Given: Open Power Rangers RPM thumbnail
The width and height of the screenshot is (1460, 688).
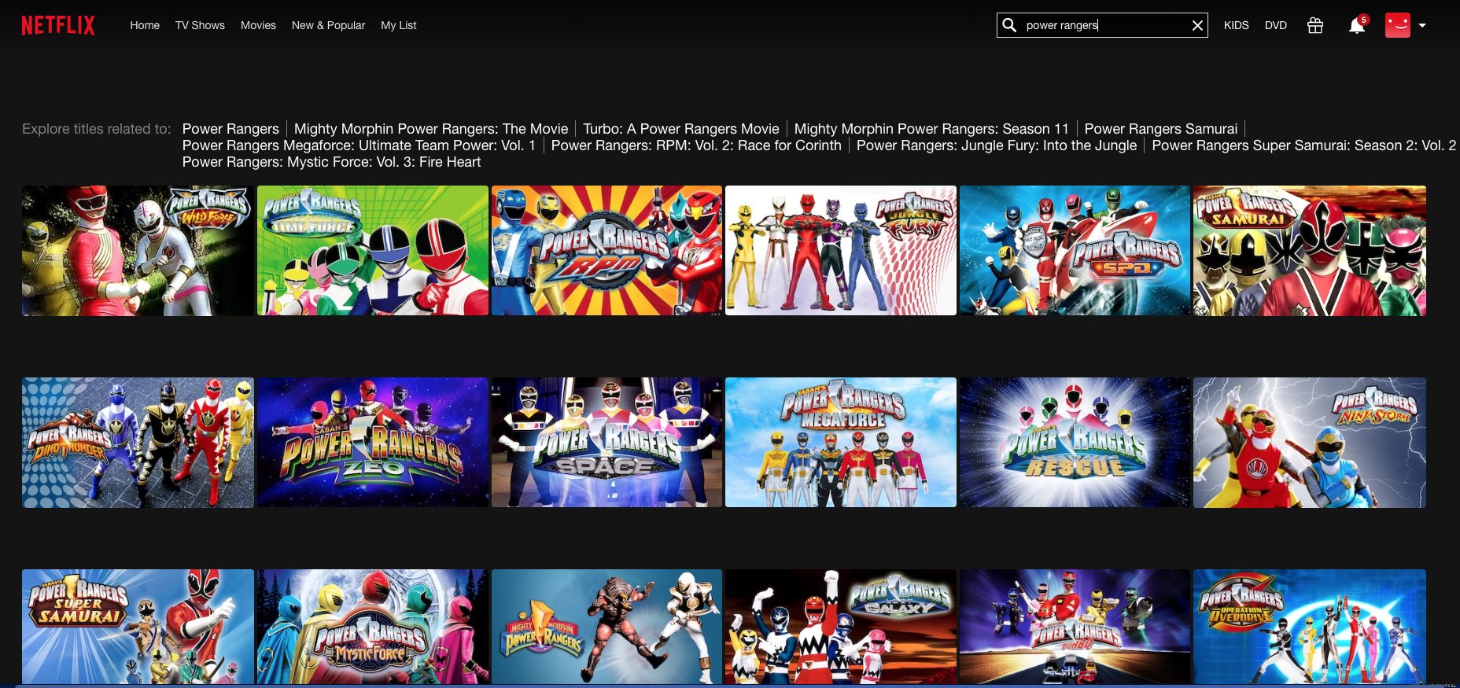Looking at the screenshot, I should [x=606, y=251].
